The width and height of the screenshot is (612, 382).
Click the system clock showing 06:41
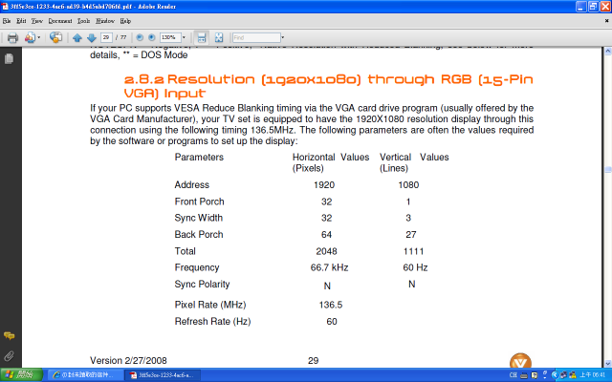593,375
